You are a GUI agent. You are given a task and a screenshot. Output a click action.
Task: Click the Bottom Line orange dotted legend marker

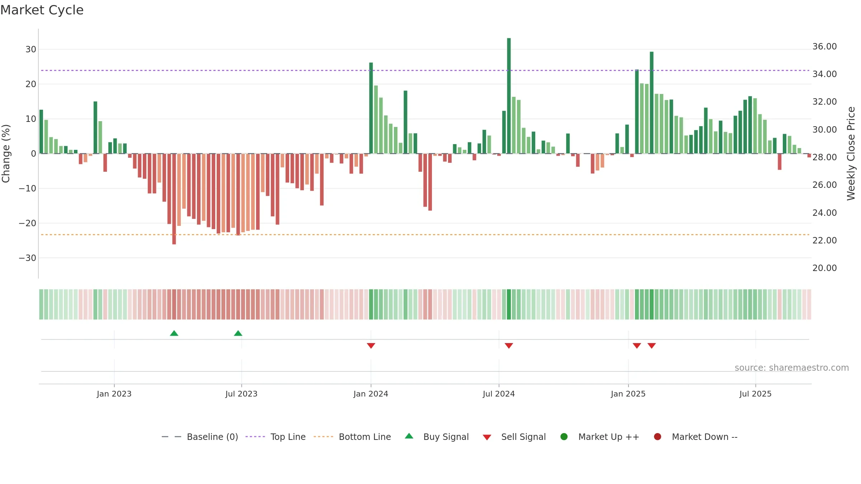(323, 437)
